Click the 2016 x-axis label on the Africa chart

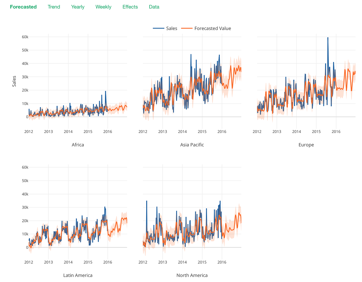coord(107,132)
